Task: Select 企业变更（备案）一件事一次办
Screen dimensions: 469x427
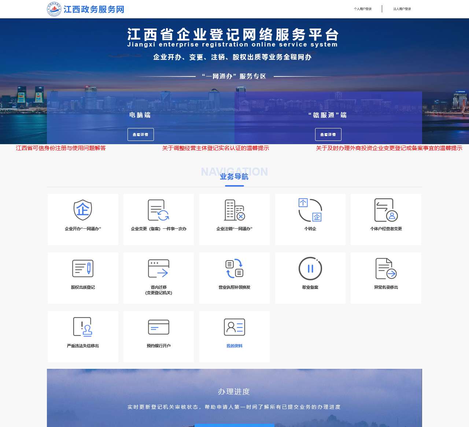Action: tap(158, 219)
